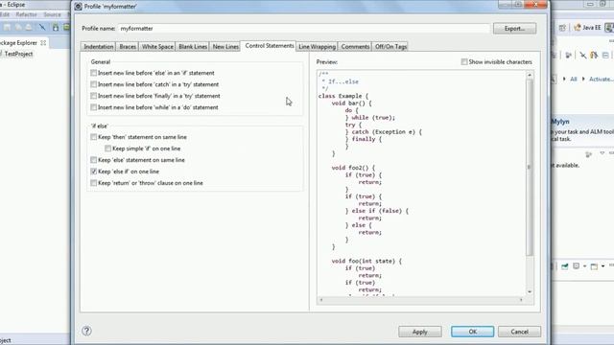Switch to the Comments tab
The image size is (614, 345).
(355, 47)
